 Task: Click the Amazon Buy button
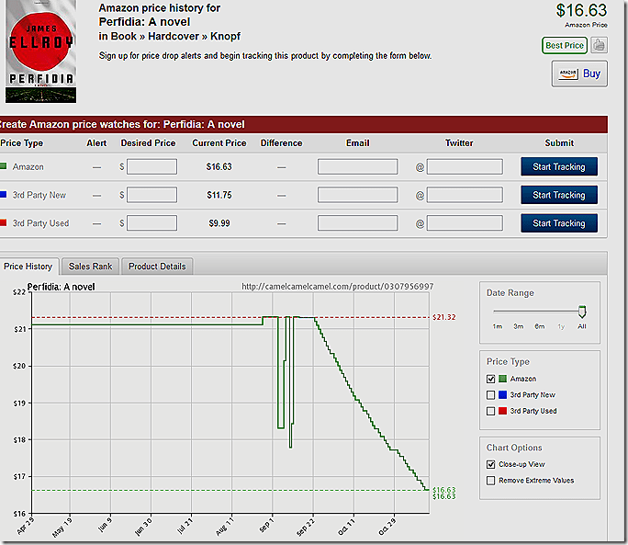(x=579, y=74)
